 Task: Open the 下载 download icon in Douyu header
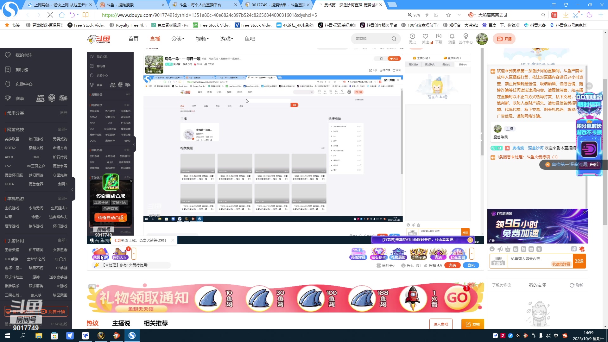point(439,39)
